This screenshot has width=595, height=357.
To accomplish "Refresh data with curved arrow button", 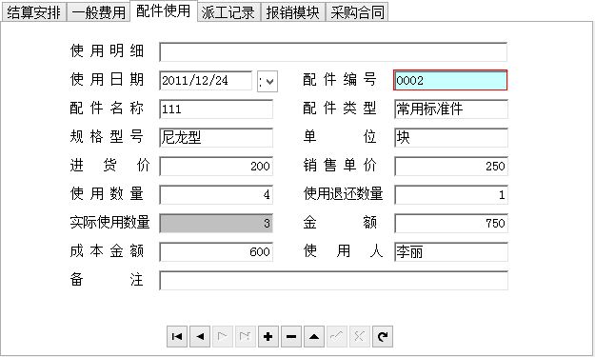I will 383,336.
